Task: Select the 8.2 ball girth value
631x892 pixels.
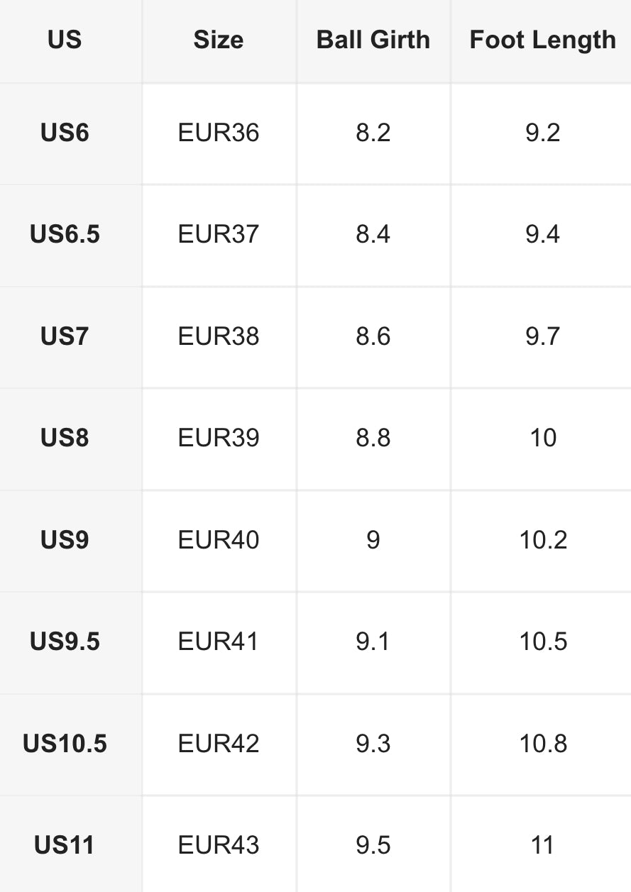Action: point(373,133)
